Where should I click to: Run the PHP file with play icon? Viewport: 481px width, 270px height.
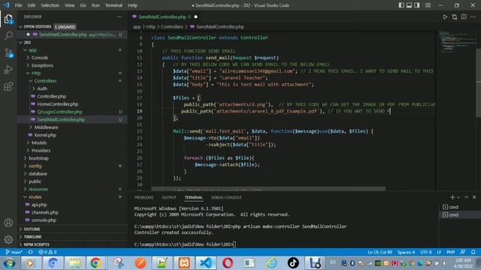(x=445, y=16)
